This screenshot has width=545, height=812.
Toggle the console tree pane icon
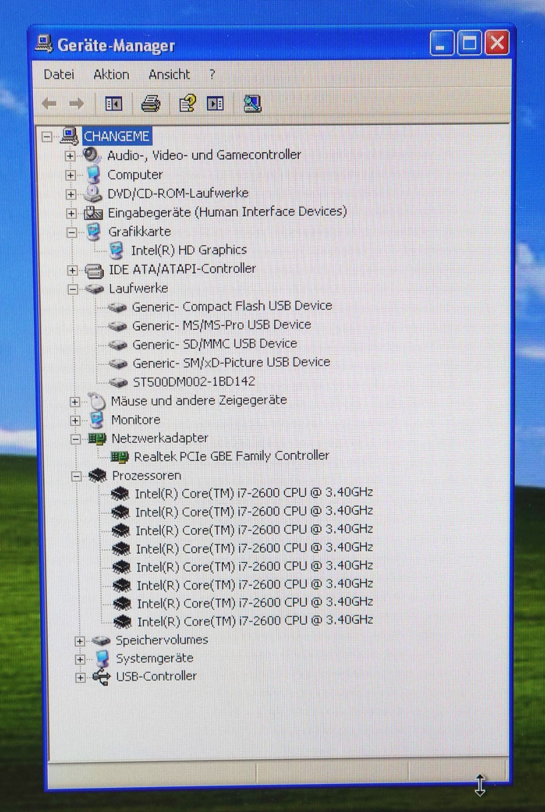coord(114,104)
